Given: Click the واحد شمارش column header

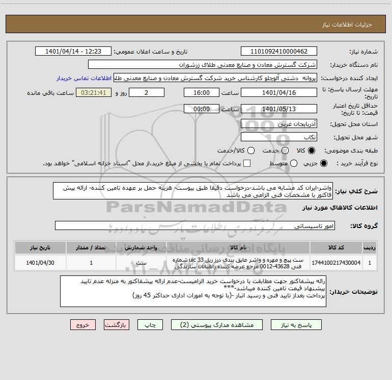Looking at the screenshot, I should click(x=141, y=247).
